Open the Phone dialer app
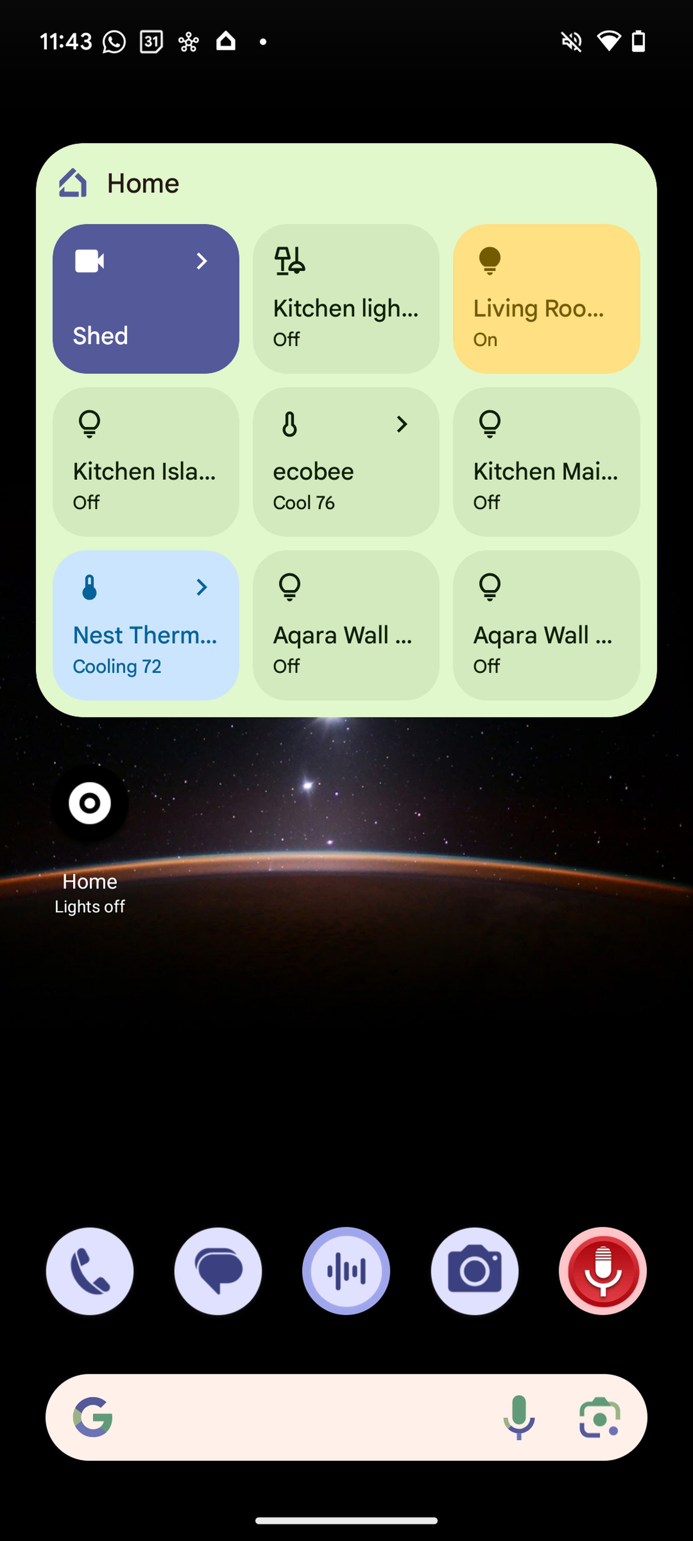Image resolution: width=693 pixels, height=1541 pixels. coord(89,1271)
